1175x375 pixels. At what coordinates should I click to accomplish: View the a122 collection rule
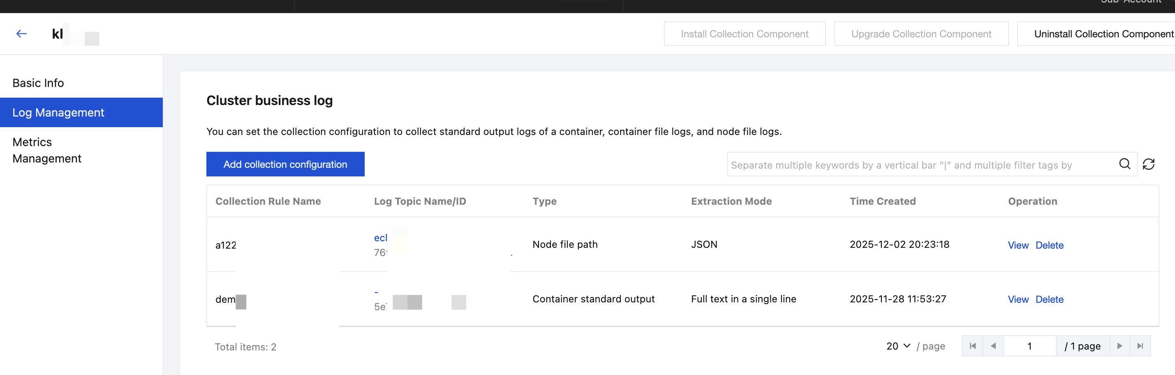(1018, 245)
